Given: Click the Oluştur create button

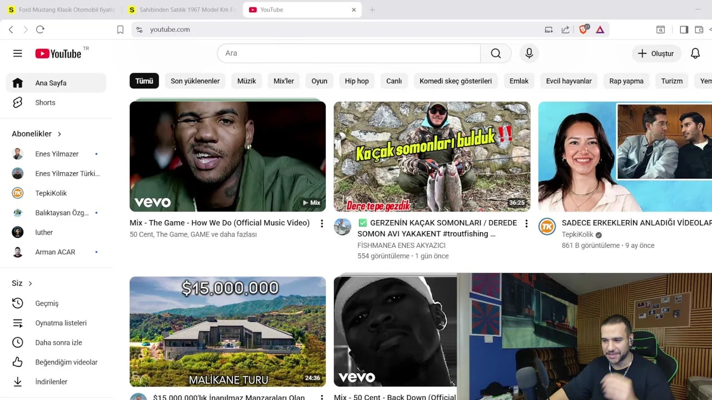Looking at the screenshot, I should click(656, 53).
